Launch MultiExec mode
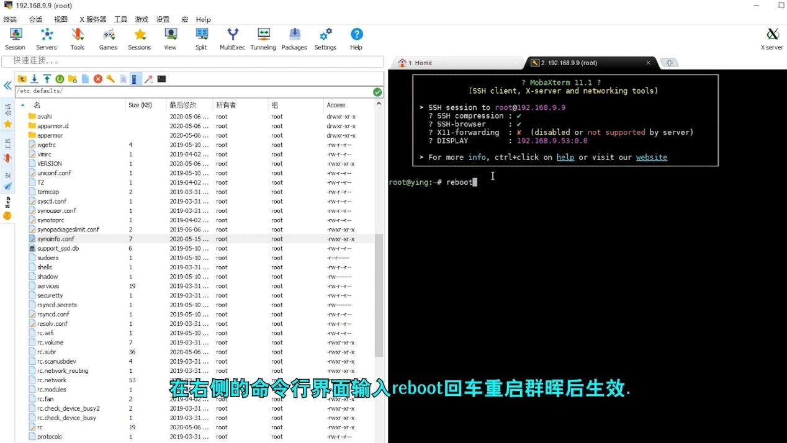Screen dimensions: 787x443 (232, 37)
